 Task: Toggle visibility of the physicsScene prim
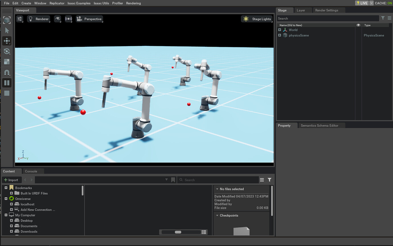[x=358, y=35]
